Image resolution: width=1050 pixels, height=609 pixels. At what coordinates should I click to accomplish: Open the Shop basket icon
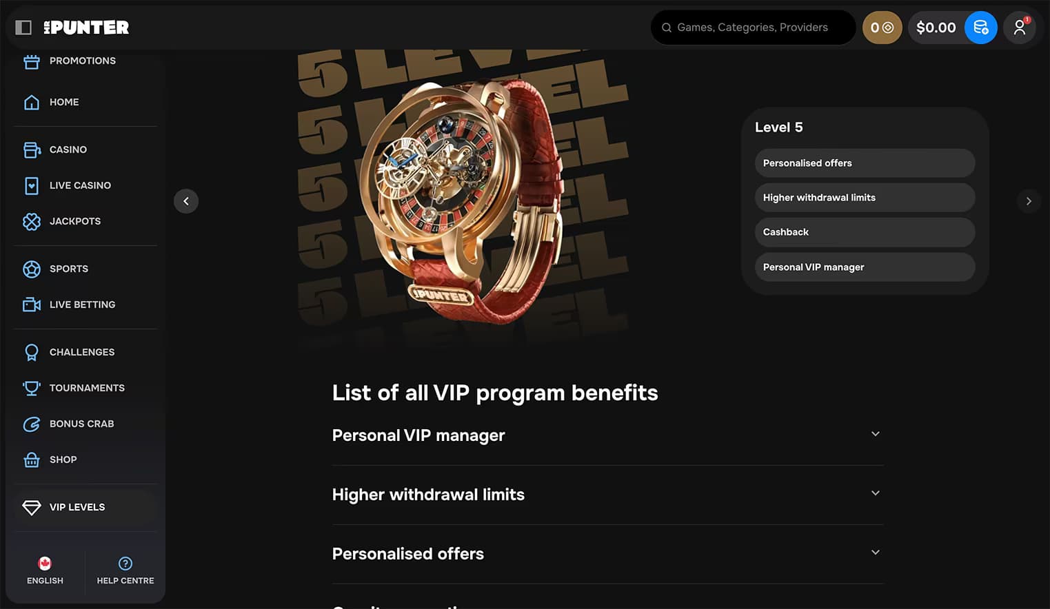tap(32, 460)
